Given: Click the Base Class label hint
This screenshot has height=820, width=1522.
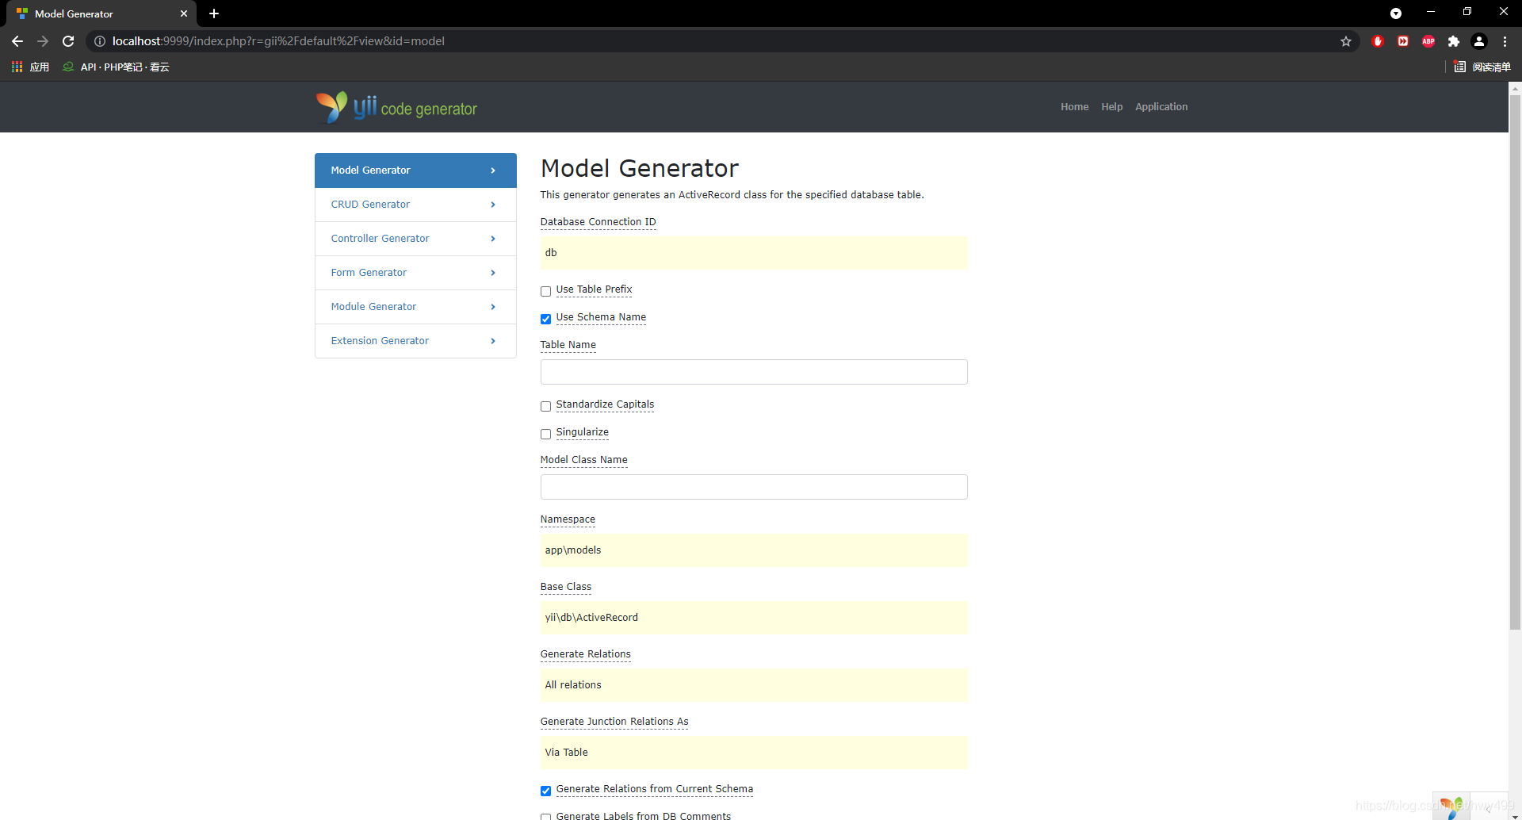Looking at the screenshot, I should click(x=566, y=587).
